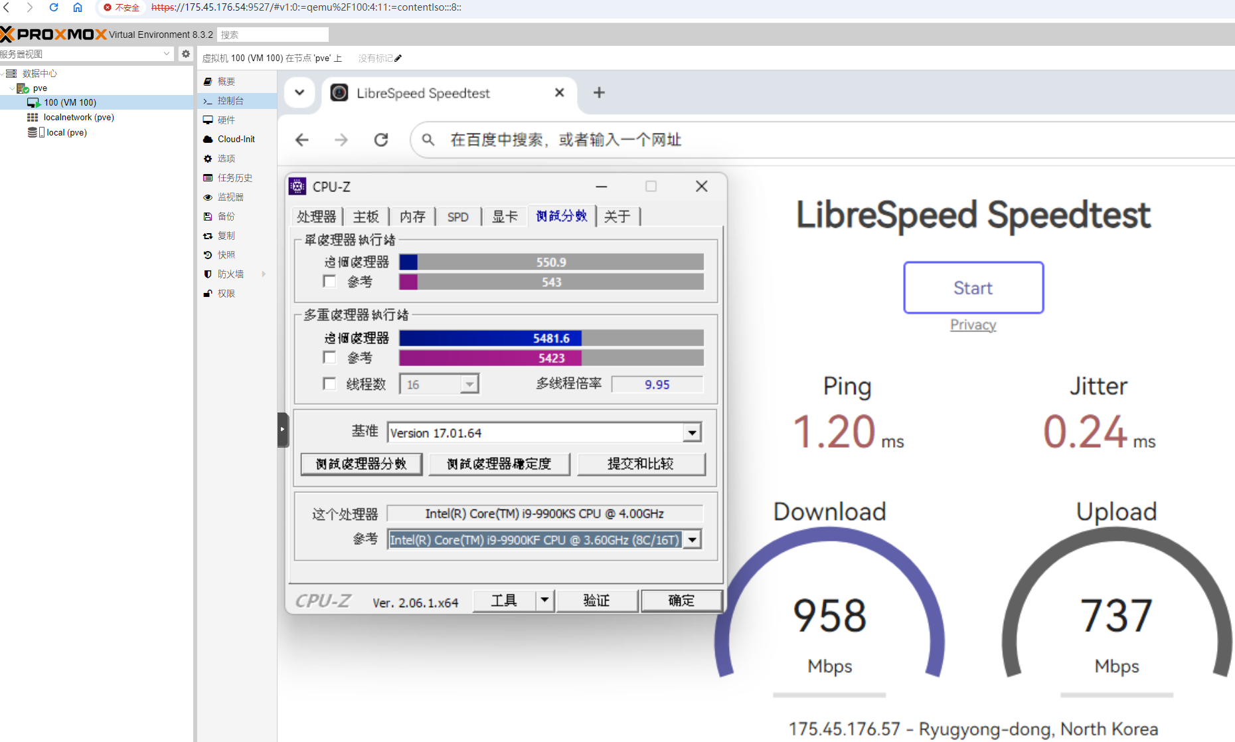This screenshot has height=742, width=1235.
Task: Click the multi-thread 5481.6 score bar
Action: (x=551, y=338)
